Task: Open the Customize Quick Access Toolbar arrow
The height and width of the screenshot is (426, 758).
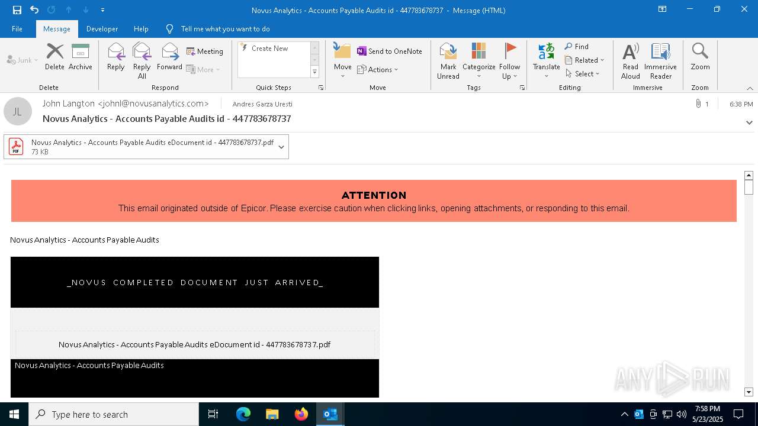Action: 103,10
